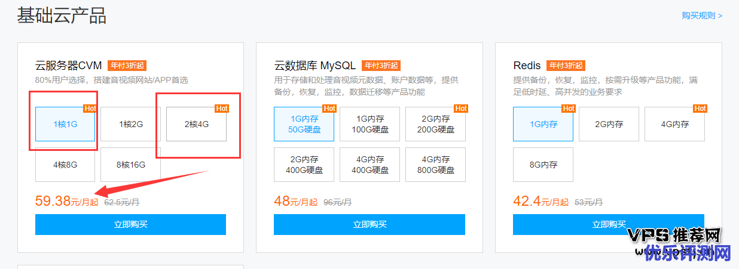The width and height of the screenshot is (739, 269).
Task: Select MySQL 1G内存 50G硬盘 option
Action: click(x=304, y=124)
